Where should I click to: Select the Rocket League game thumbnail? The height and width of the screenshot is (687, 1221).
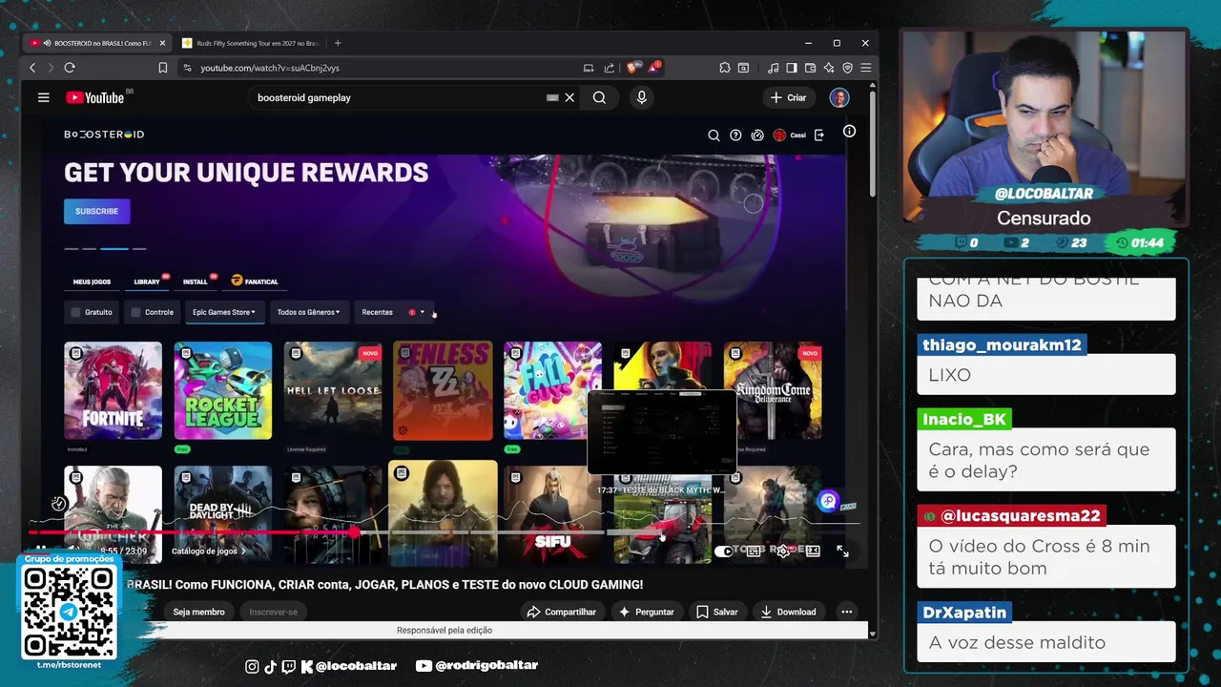point(222,390)
